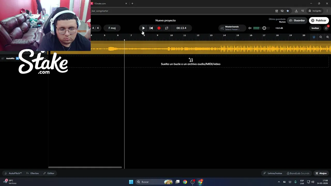This screenshot has height=186, width=331.
Task: Close the Y2mate.com browser tab
Action: (x=126, y=4)
